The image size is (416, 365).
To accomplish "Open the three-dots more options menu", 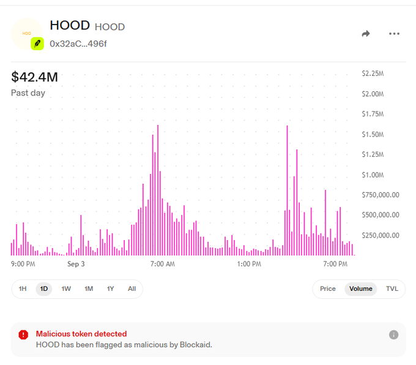I will coord(394,34).
